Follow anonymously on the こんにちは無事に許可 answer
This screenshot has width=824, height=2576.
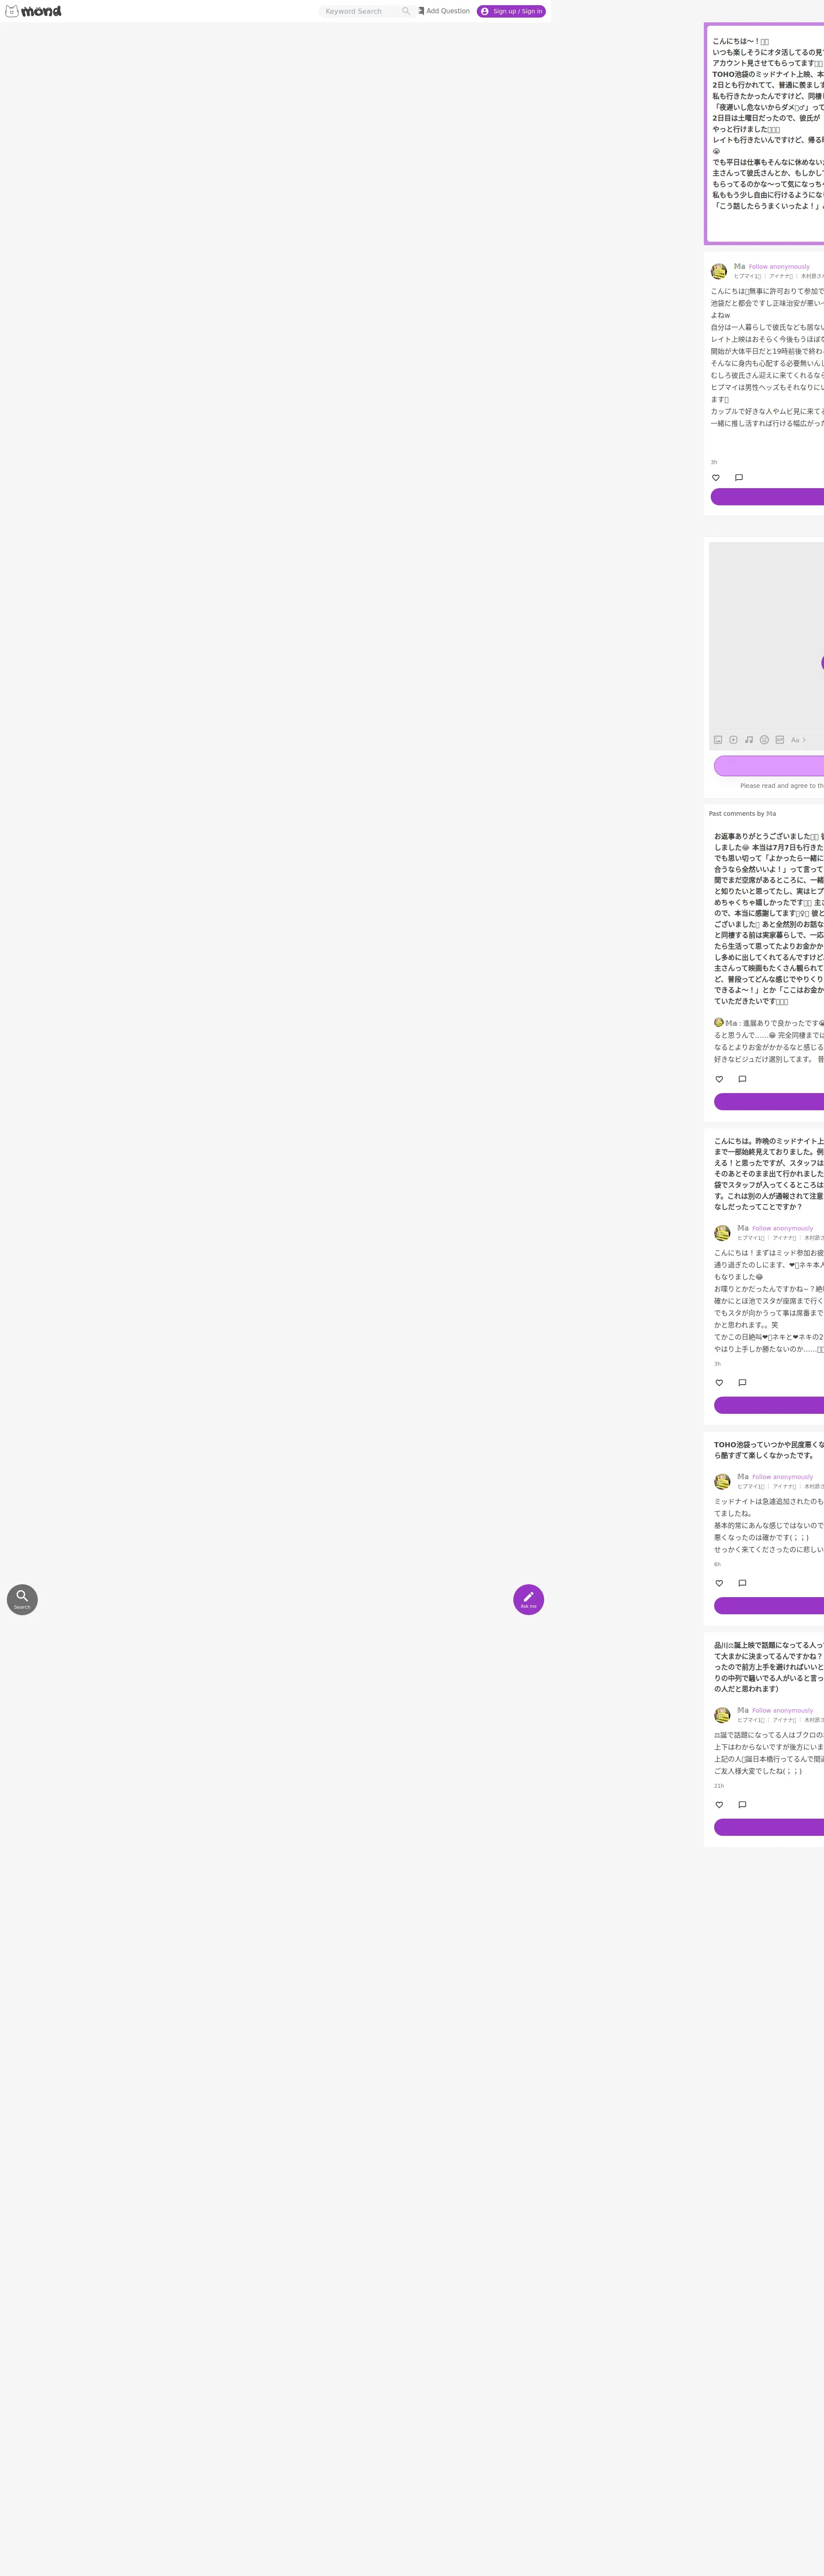[x=779, y=267]
